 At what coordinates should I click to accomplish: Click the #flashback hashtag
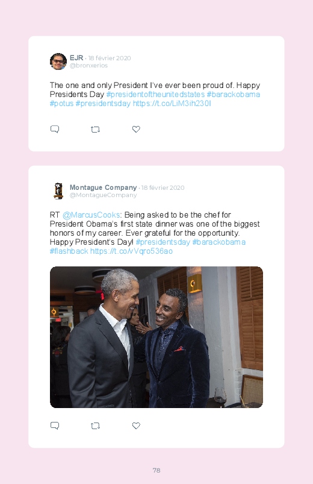[x=69, y=251]
